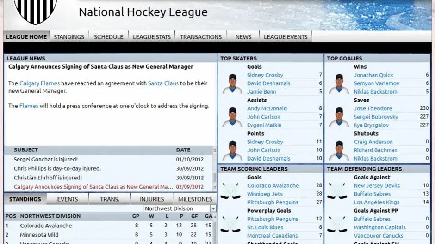Open Jose Theodore goalie page

pyautogui.click(x=373, y=108)
